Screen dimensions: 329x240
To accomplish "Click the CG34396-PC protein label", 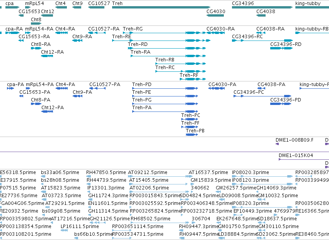I will point(249,92).
